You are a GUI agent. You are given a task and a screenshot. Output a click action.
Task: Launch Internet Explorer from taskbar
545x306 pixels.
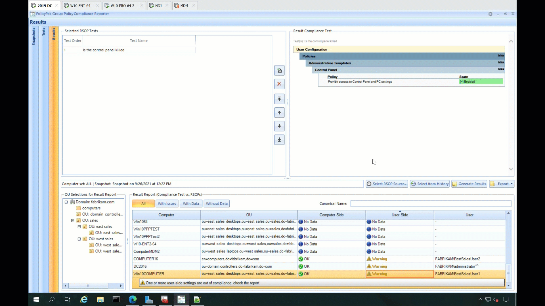pos(84,299)
